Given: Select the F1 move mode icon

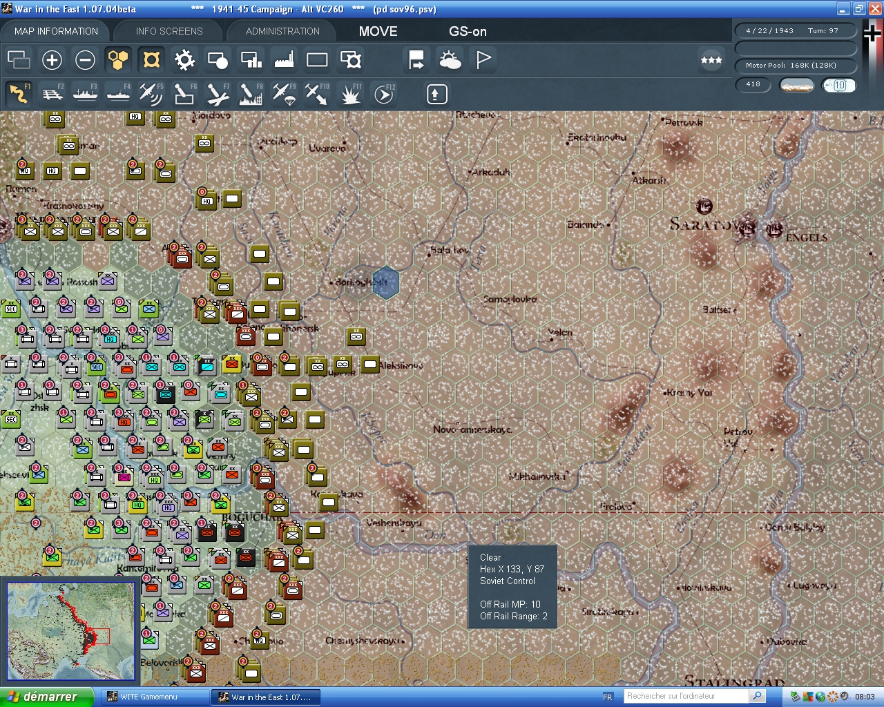Looking at the screenshot, I should click(19, 94).
